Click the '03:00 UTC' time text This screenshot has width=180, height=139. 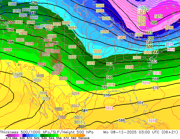(149, 132)
